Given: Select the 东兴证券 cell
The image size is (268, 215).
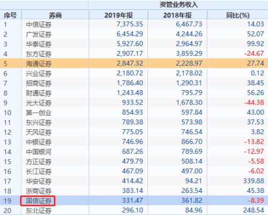Looking at the screenshot, I should tap(39, 122).
